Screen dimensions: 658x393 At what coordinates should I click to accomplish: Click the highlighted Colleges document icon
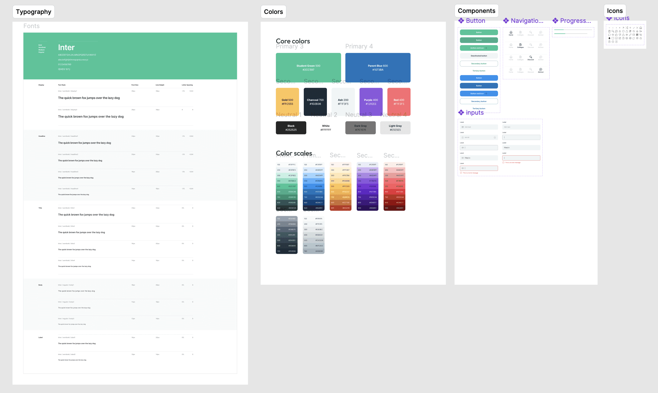[520, 45]
